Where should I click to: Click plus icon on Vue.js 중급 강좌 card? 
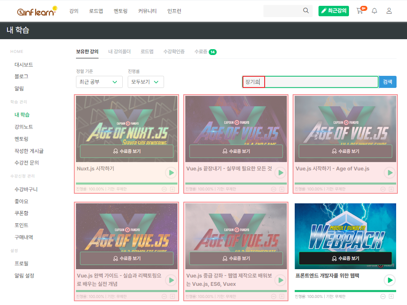[x=282, y=296]
